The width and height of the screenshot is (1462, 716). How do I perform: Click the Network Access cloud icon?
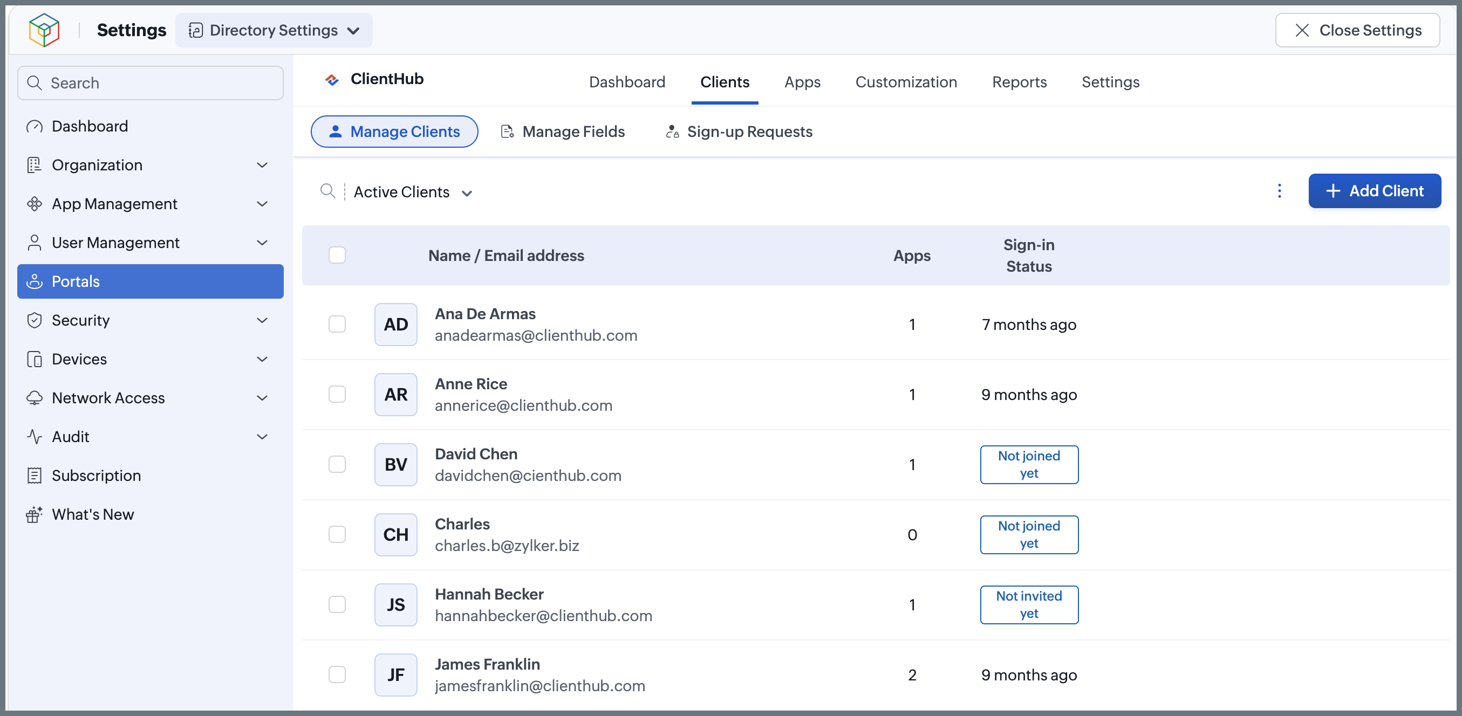click(35, 398)
